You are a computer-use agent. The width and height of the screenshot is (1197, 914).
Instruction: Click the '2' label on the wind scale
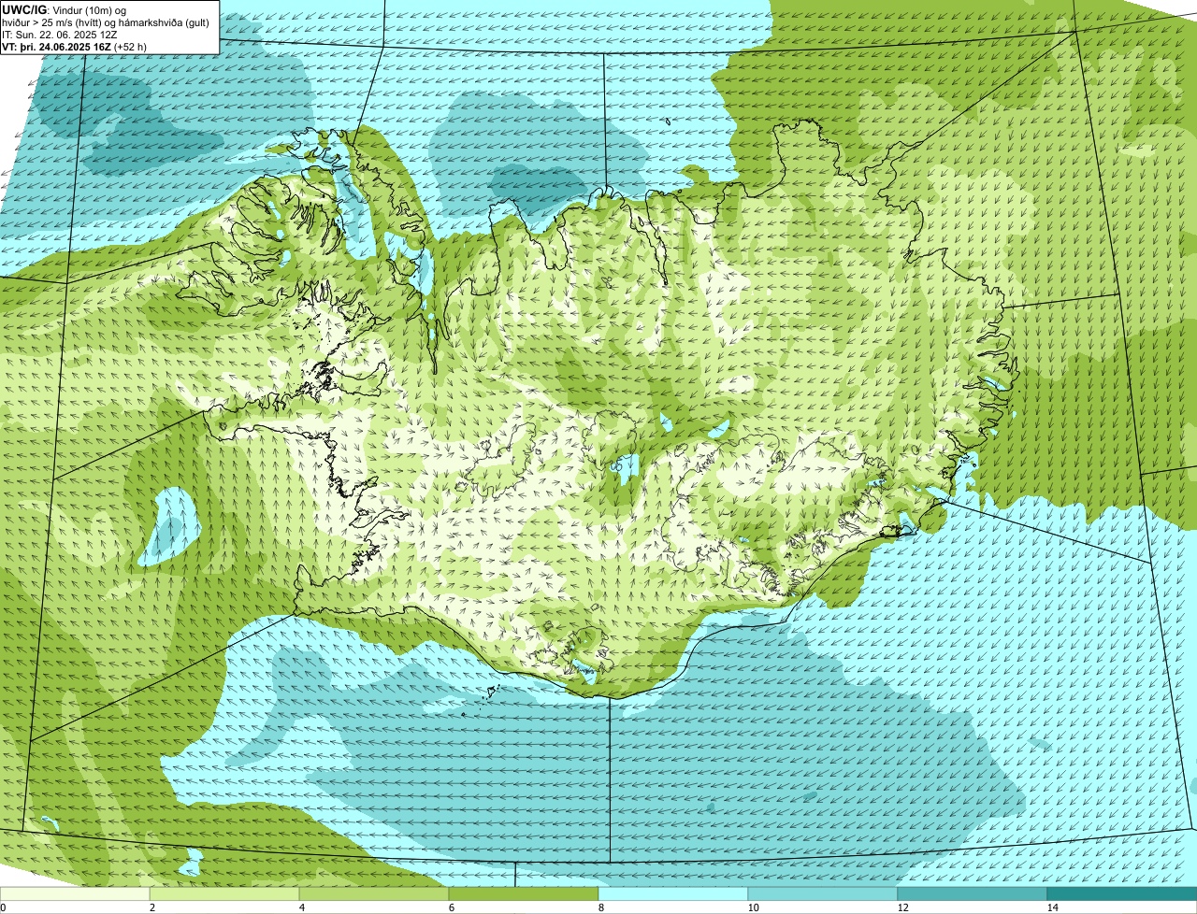click(151, 907)
